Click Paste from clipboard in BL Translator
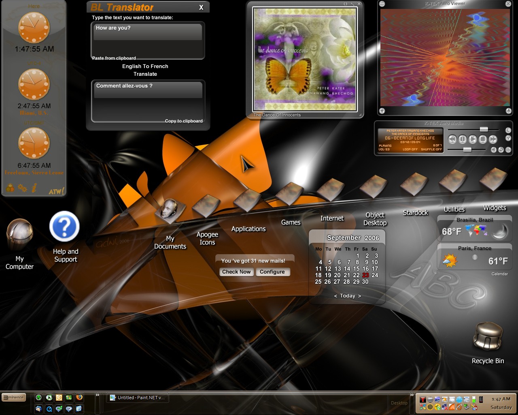Image resolution: width=518 pixels, height=415 pixels. pyautogui.click(x=114, y=58)
